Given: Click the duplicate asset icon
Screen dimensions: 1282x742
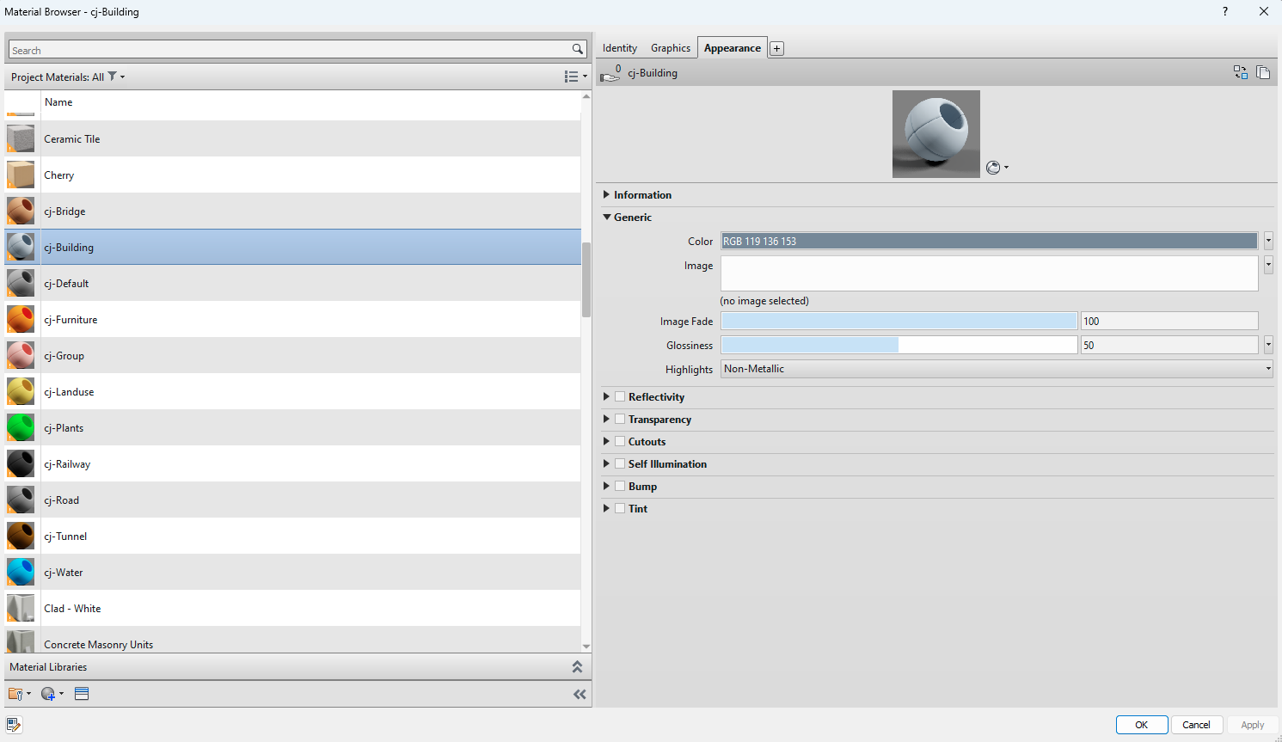Looking at the screenshot, I should [1263, 72].
